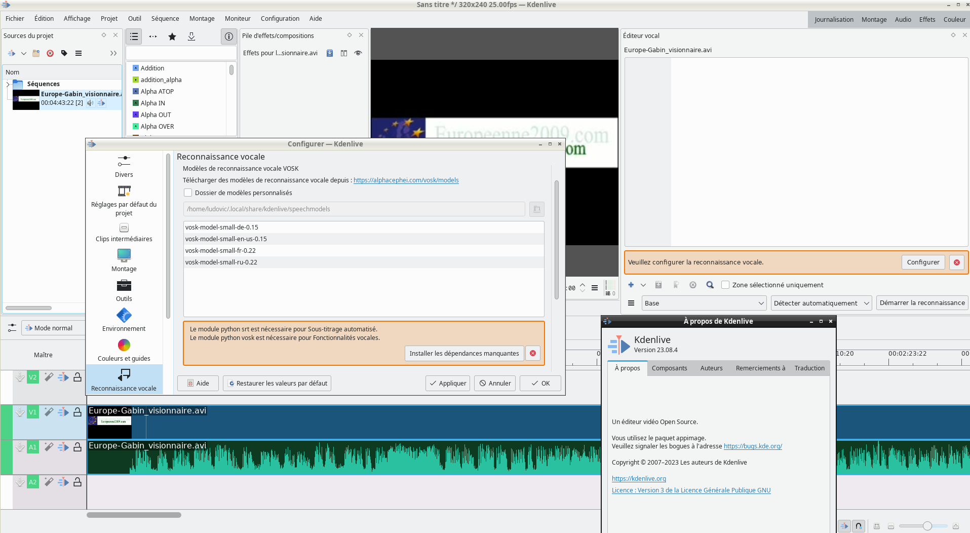Toggle effects visibility eye in effect stack
Image resolution: width=970 pixels, height=533 pixels.
[358, 53]
